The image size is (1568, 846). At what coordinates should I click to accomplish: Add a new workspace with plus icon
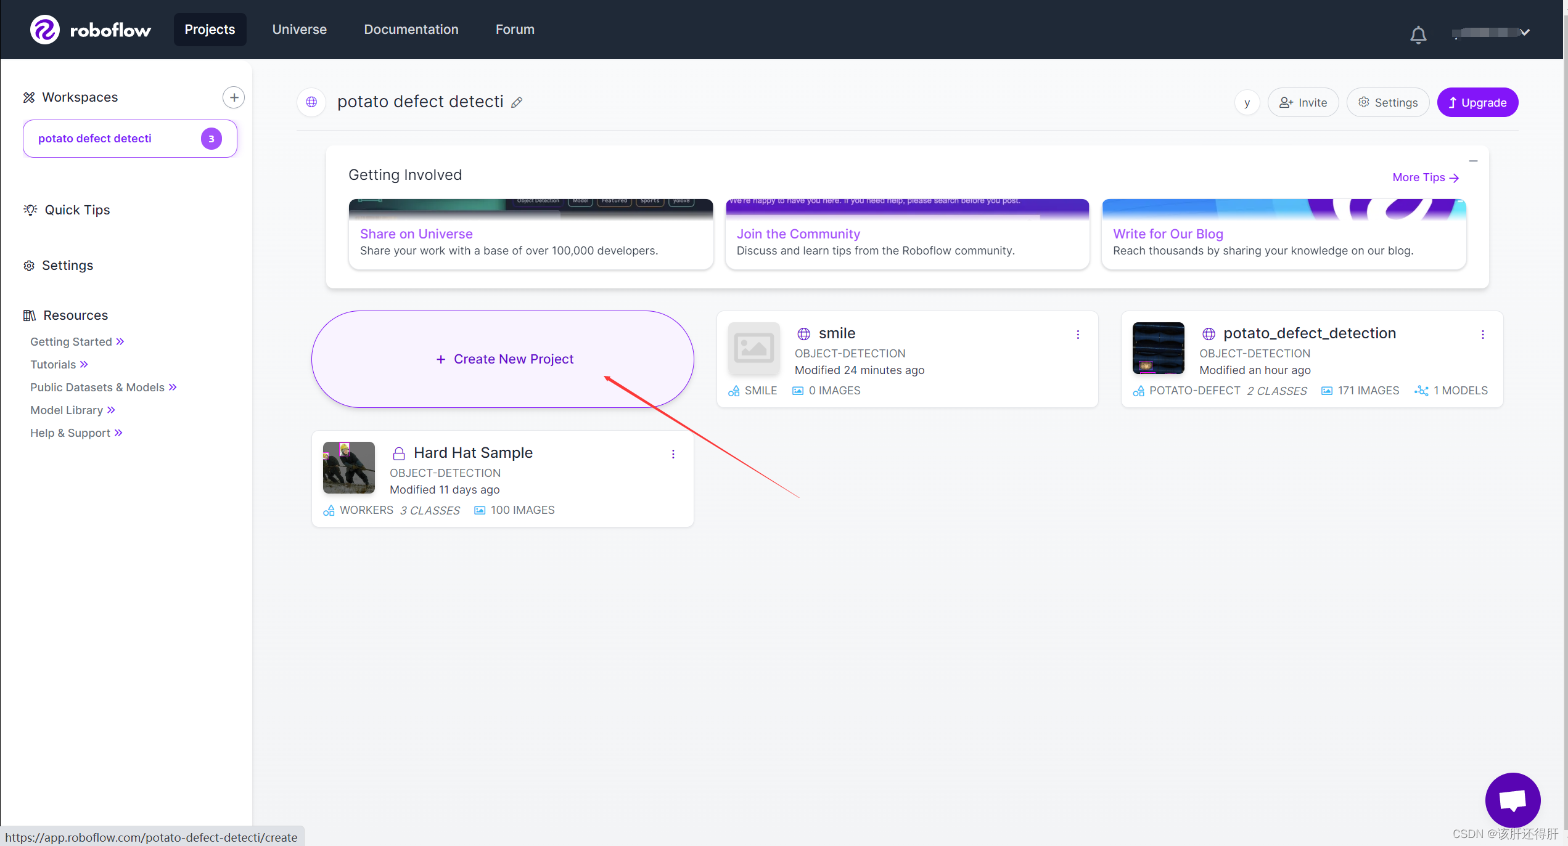click(x=234, y=97)
